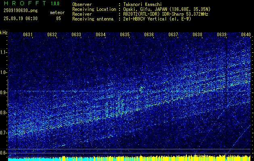
Task: Click the date label 25.09.19 06:30
Action: (x=21, y=19)
